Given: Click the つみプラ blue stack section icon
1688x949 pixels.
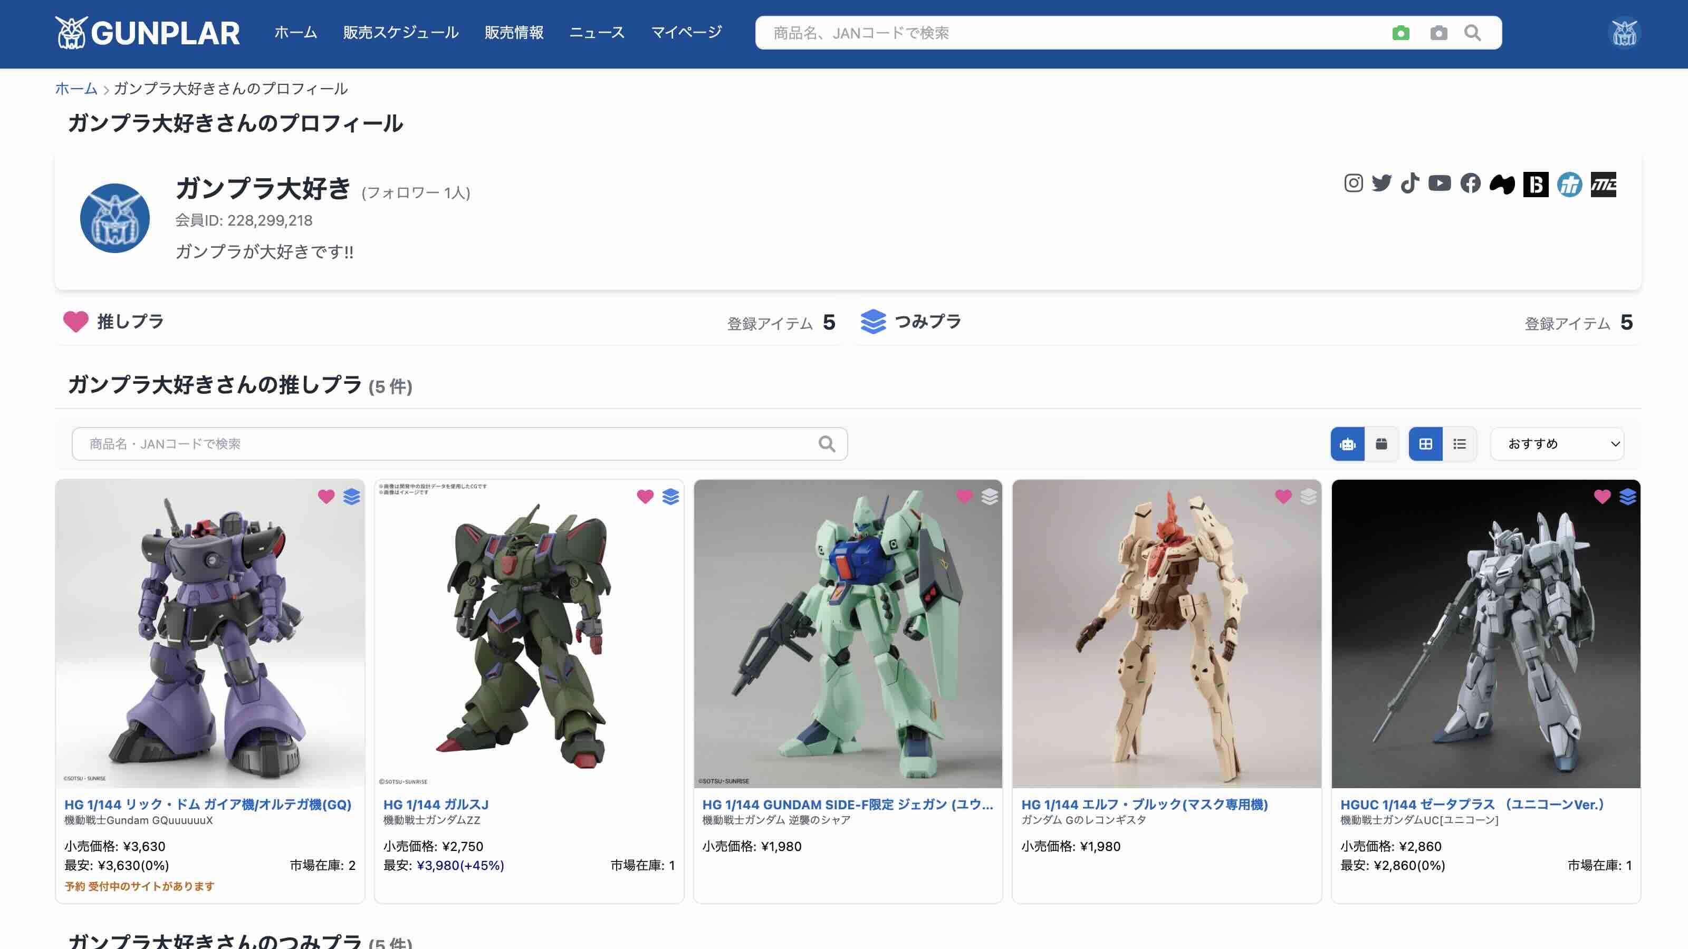Looking at the screenshot, I should (x=873, y=322).
